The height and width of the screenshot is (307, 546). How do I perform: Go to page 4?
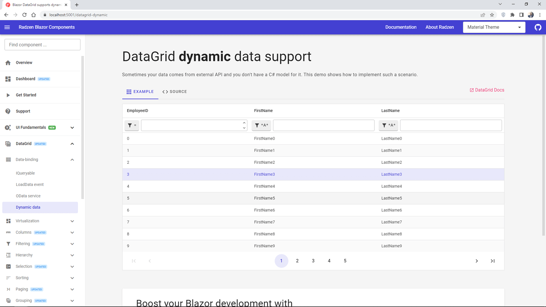tap(329, 261)
